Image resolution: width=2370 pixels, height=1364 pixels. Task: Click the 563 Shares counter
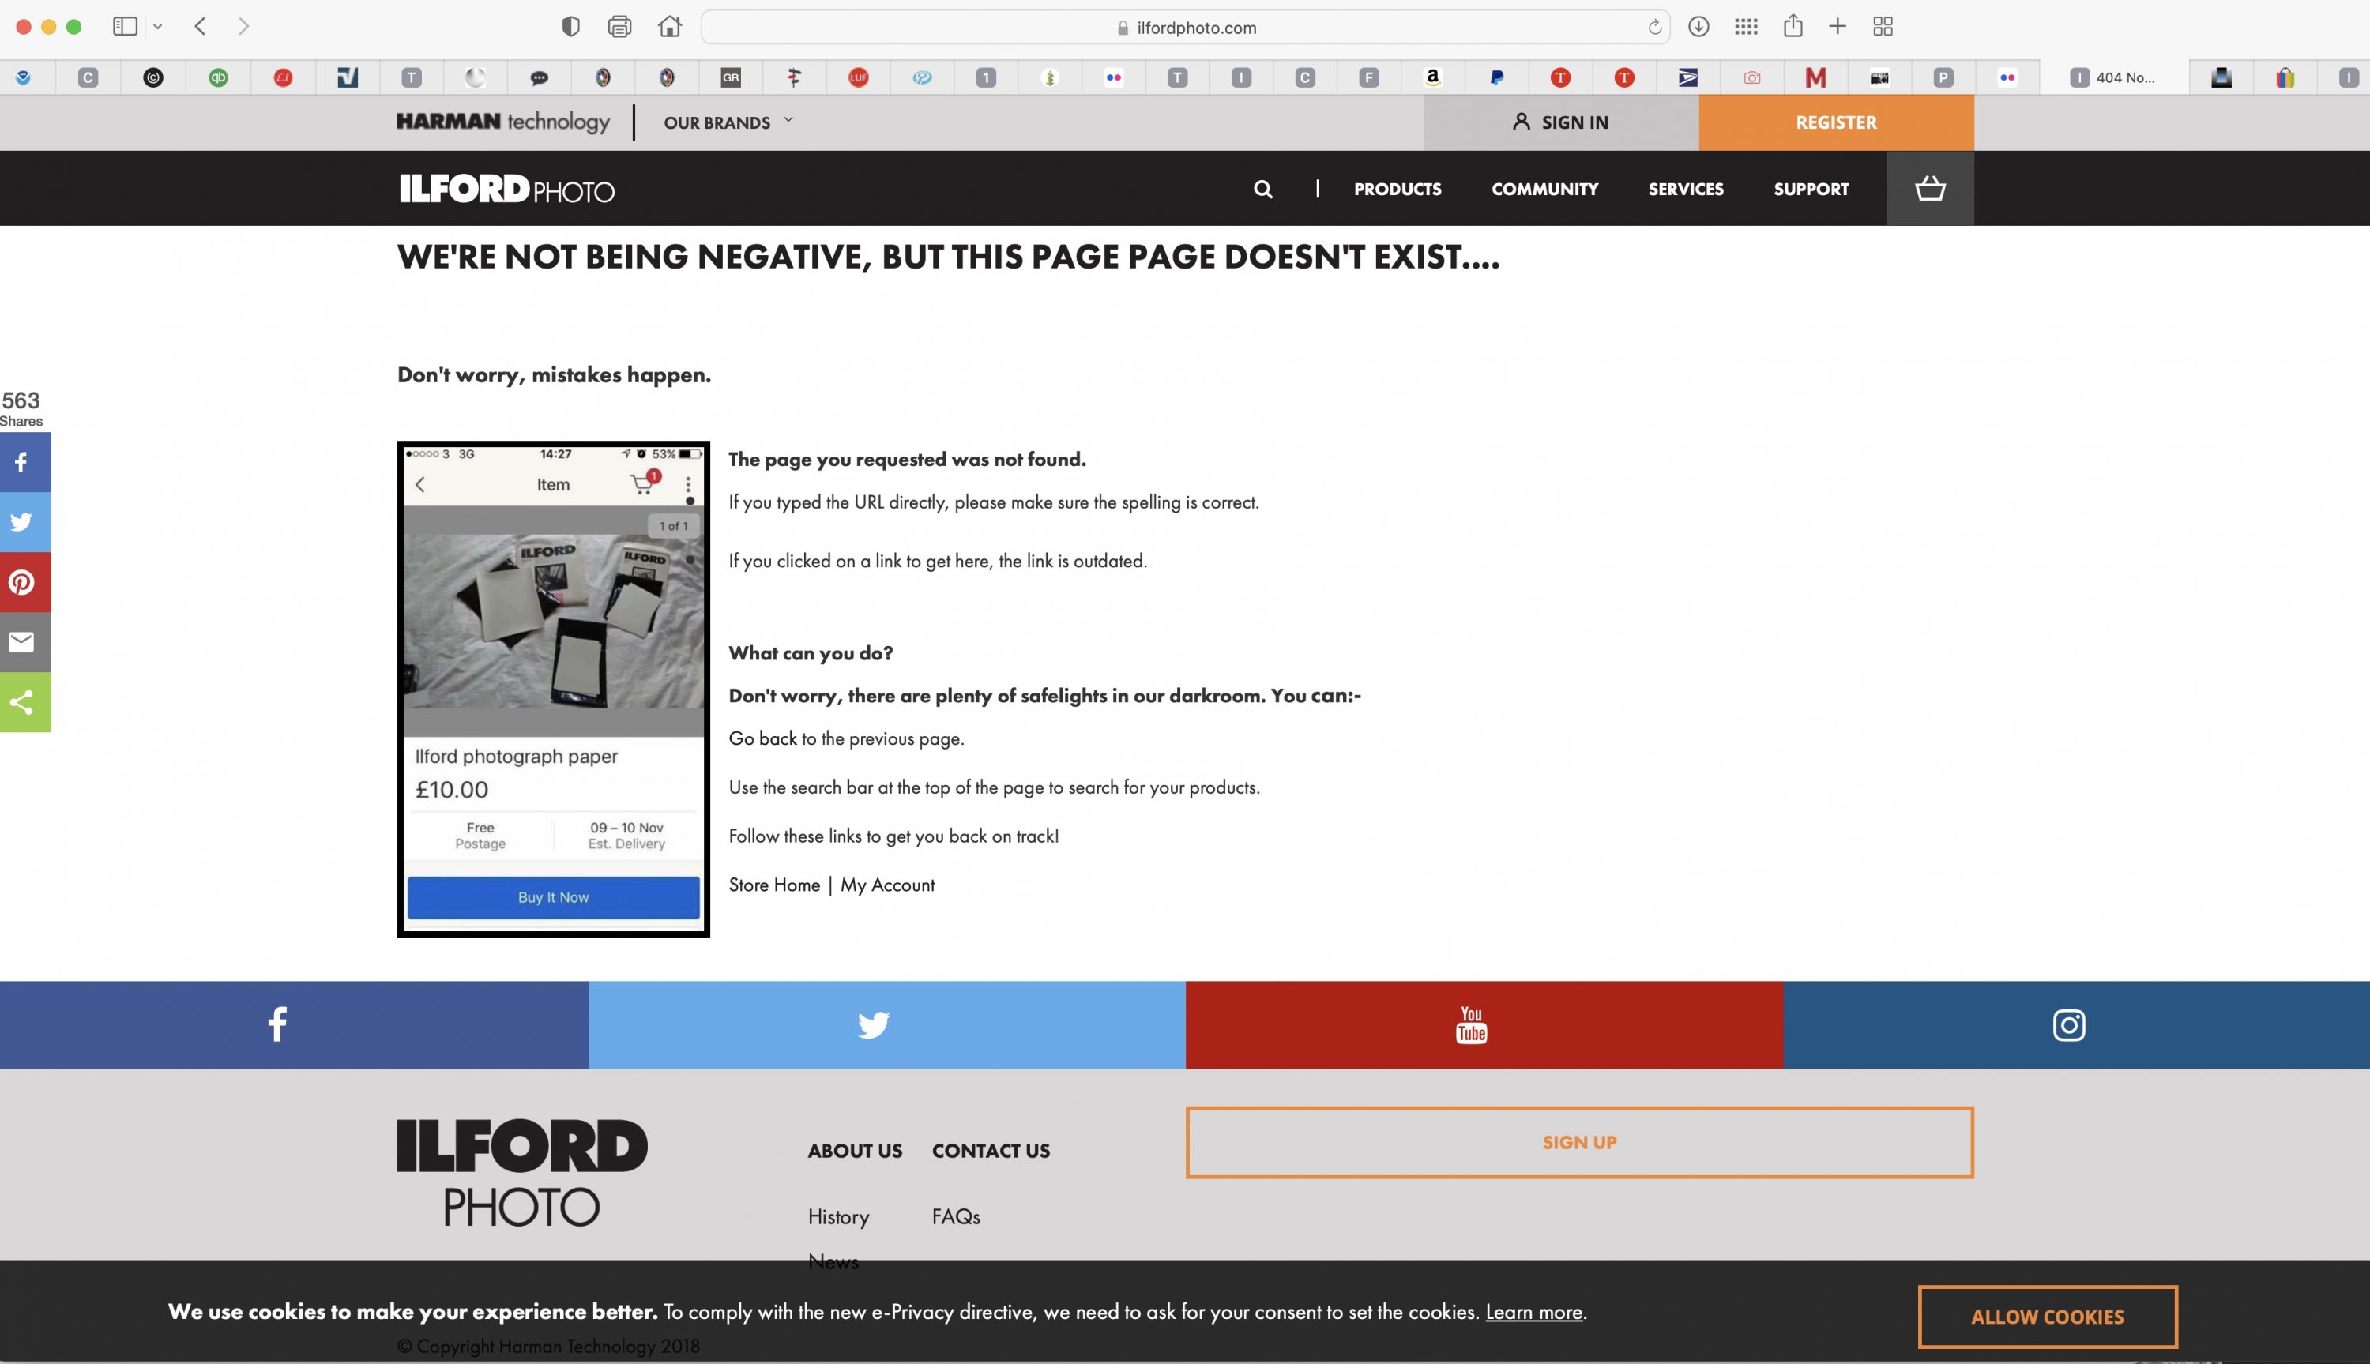tap(21, 408)
